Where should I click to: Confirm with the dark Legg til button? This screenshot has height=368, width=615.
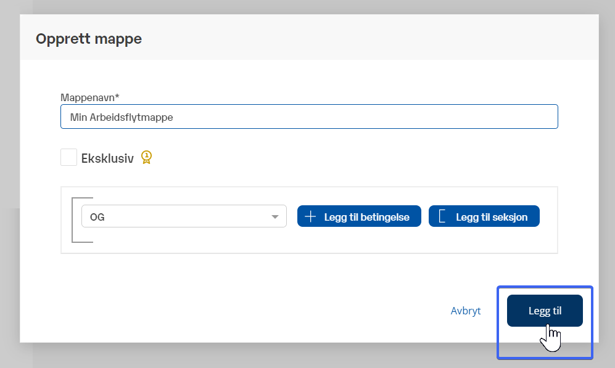545,311
